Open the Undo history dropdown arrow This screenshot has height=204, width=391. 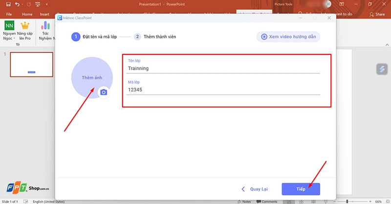(x=22, y=4)
